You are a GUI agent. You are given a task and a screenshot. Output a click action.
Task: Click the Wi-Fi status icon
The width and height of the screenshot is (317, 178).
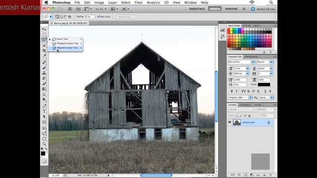pyautogui.click(x=252, y=2)
